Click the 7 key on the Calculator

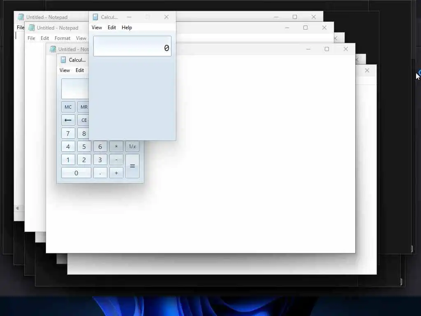[68, 133]
